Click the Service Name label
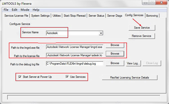Image resolution: width=169 pixels, height=104 pixels. tap(30, 32)
